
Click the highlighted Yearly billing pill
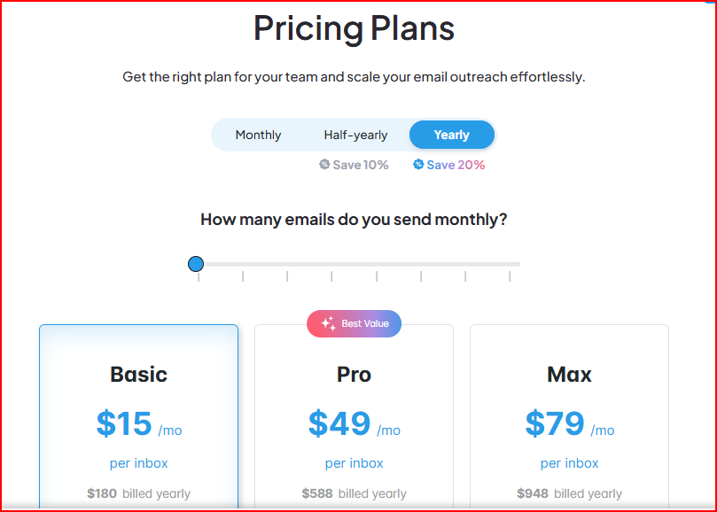pyautogui.click(x=451, y=135)
